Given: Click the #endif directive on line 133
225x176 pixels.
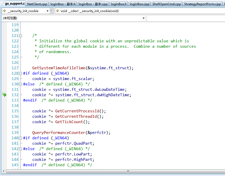Looking at the screenshot, I should [x=30, y=100].
